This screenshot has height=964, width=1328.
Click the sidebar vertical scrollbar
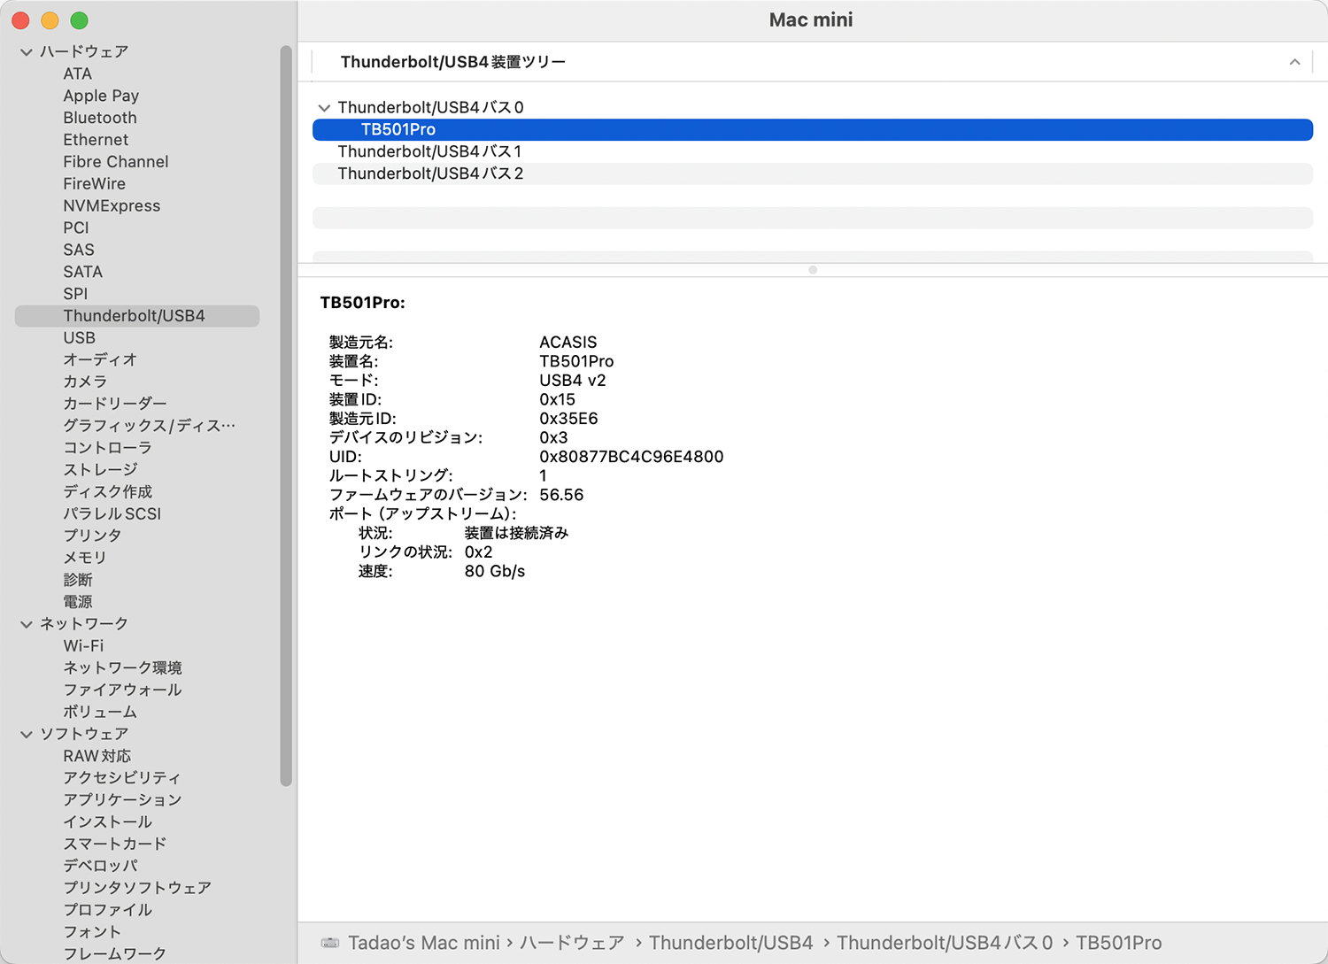coord(286,416)
